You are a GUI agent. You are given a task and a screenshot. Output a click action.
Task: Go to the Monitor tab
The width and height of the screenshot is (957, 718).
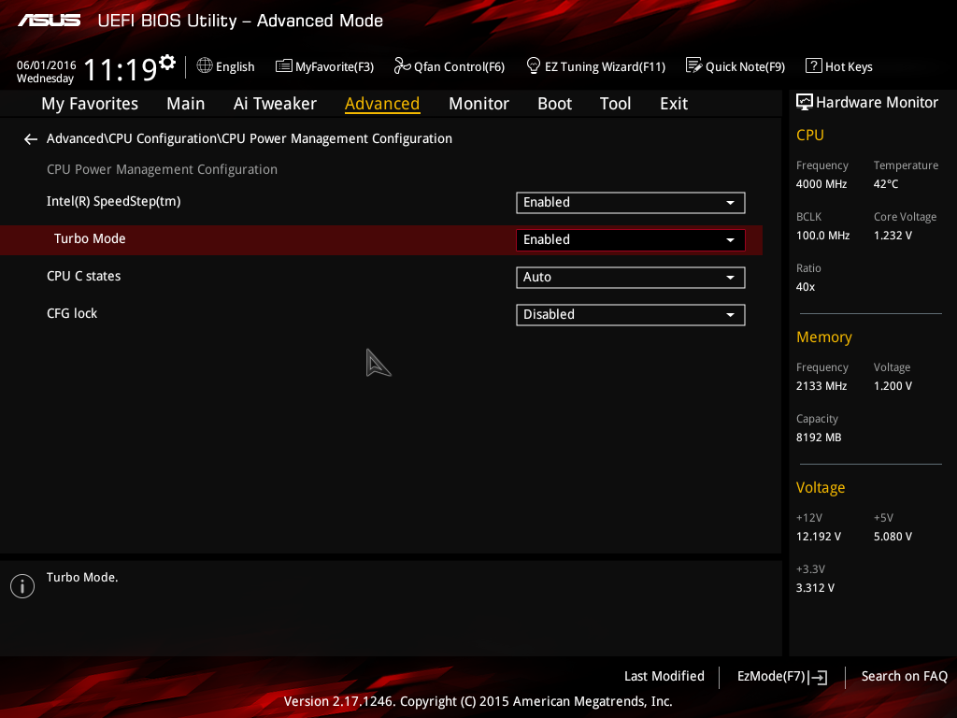point(478,104)
